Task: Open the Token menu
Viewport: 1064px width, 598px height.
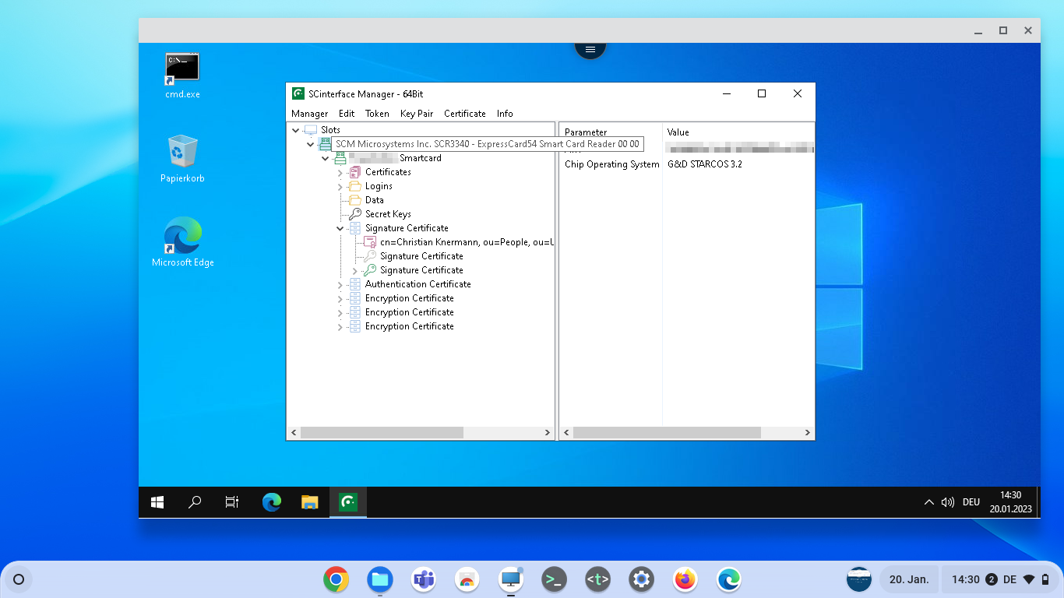Action: (377, 114)
